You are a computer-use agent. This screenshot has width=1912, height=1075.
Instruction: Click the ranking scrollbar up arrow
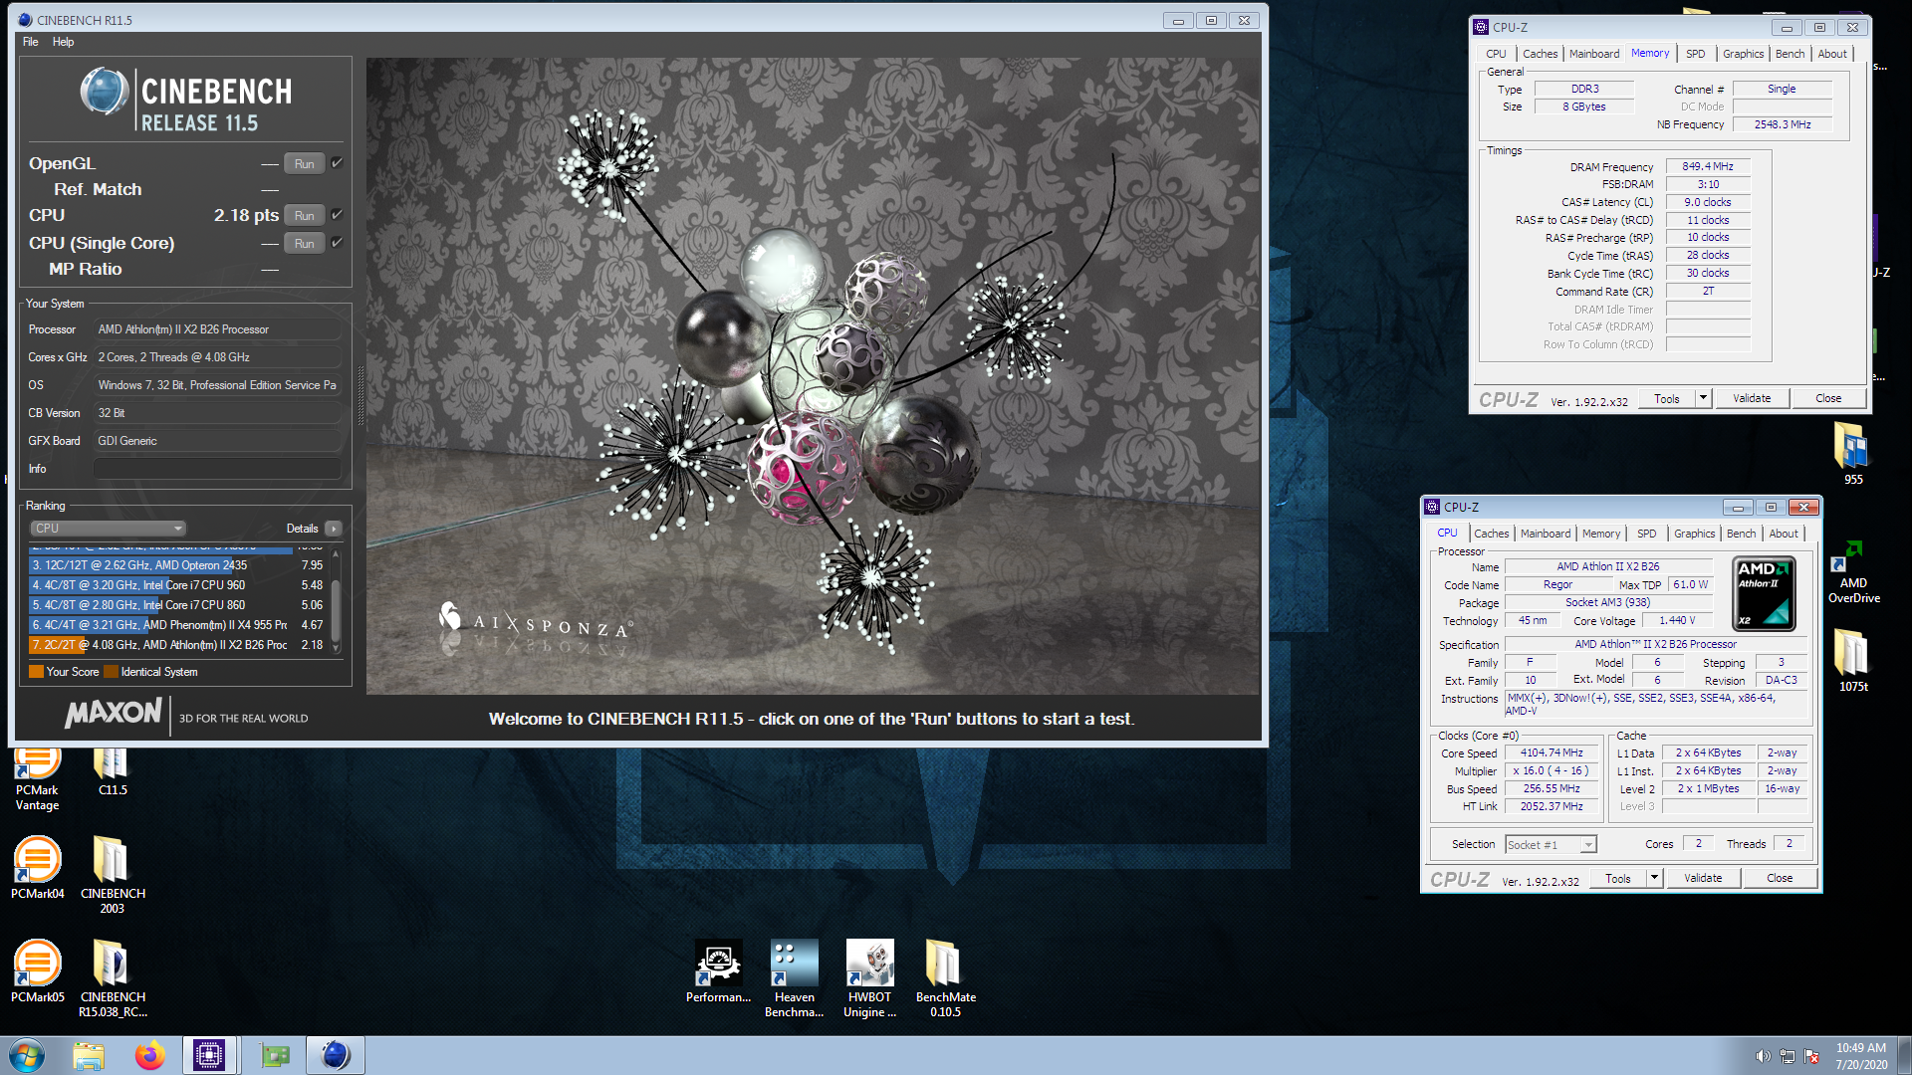pos(336,552)
